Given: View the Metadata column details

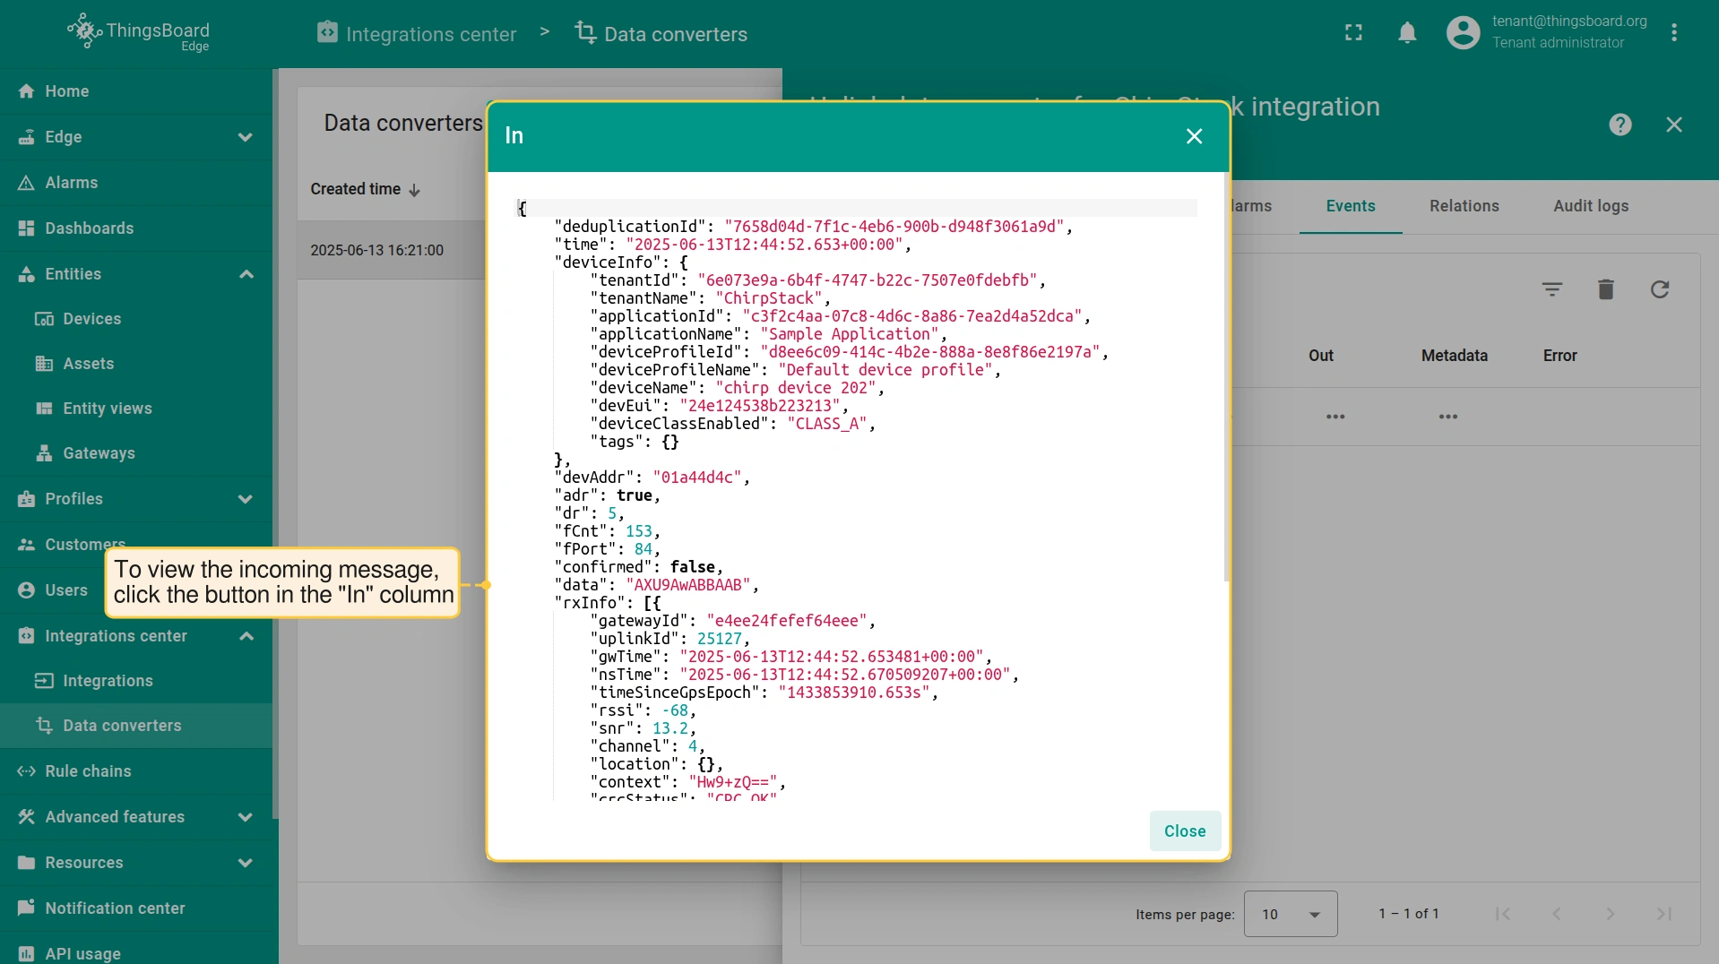Looking at the screenshot, I should click(x=1448, y=417).
